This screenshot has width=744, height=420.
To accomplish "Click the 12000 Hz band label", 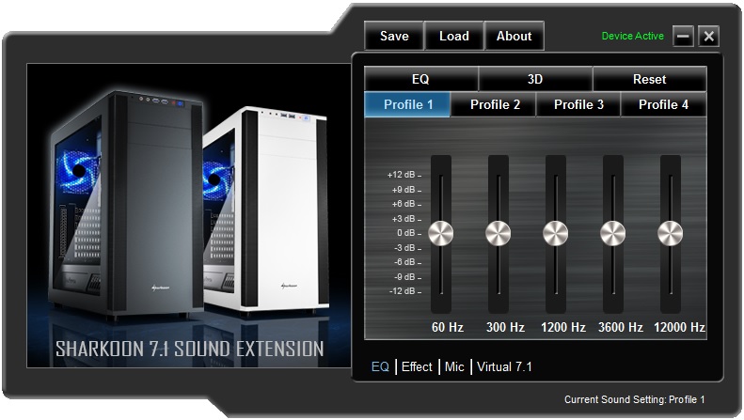I will click(679, 327).
